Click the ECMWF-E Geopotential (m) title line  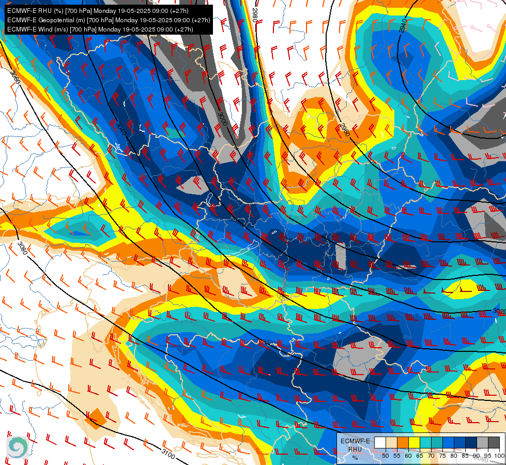click(109, 20)
